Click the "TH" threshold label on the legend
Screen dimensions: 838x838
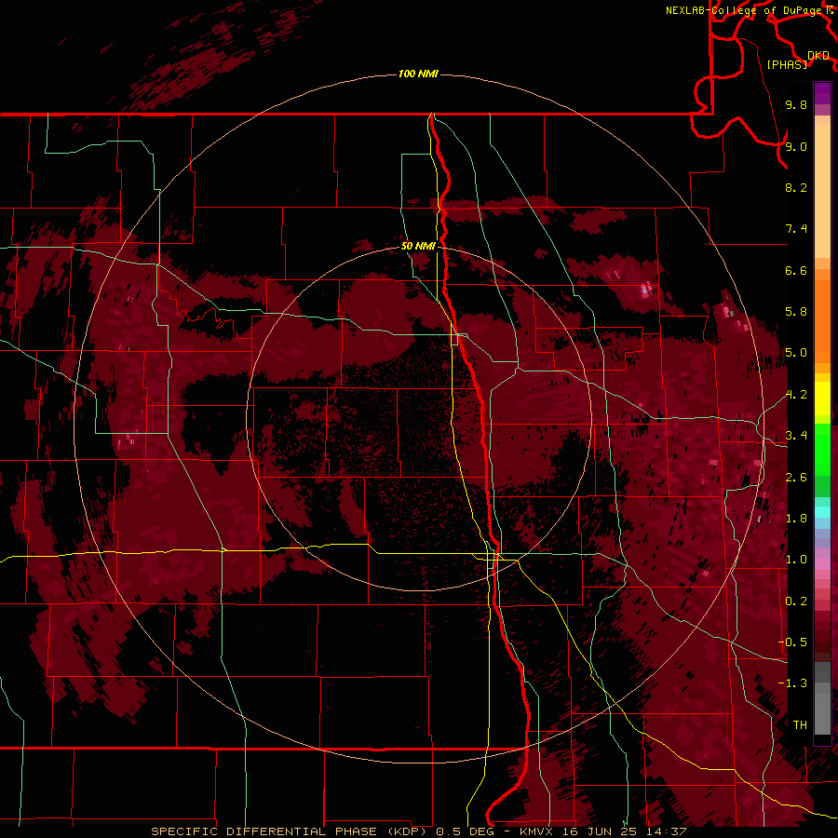(800, 725)
